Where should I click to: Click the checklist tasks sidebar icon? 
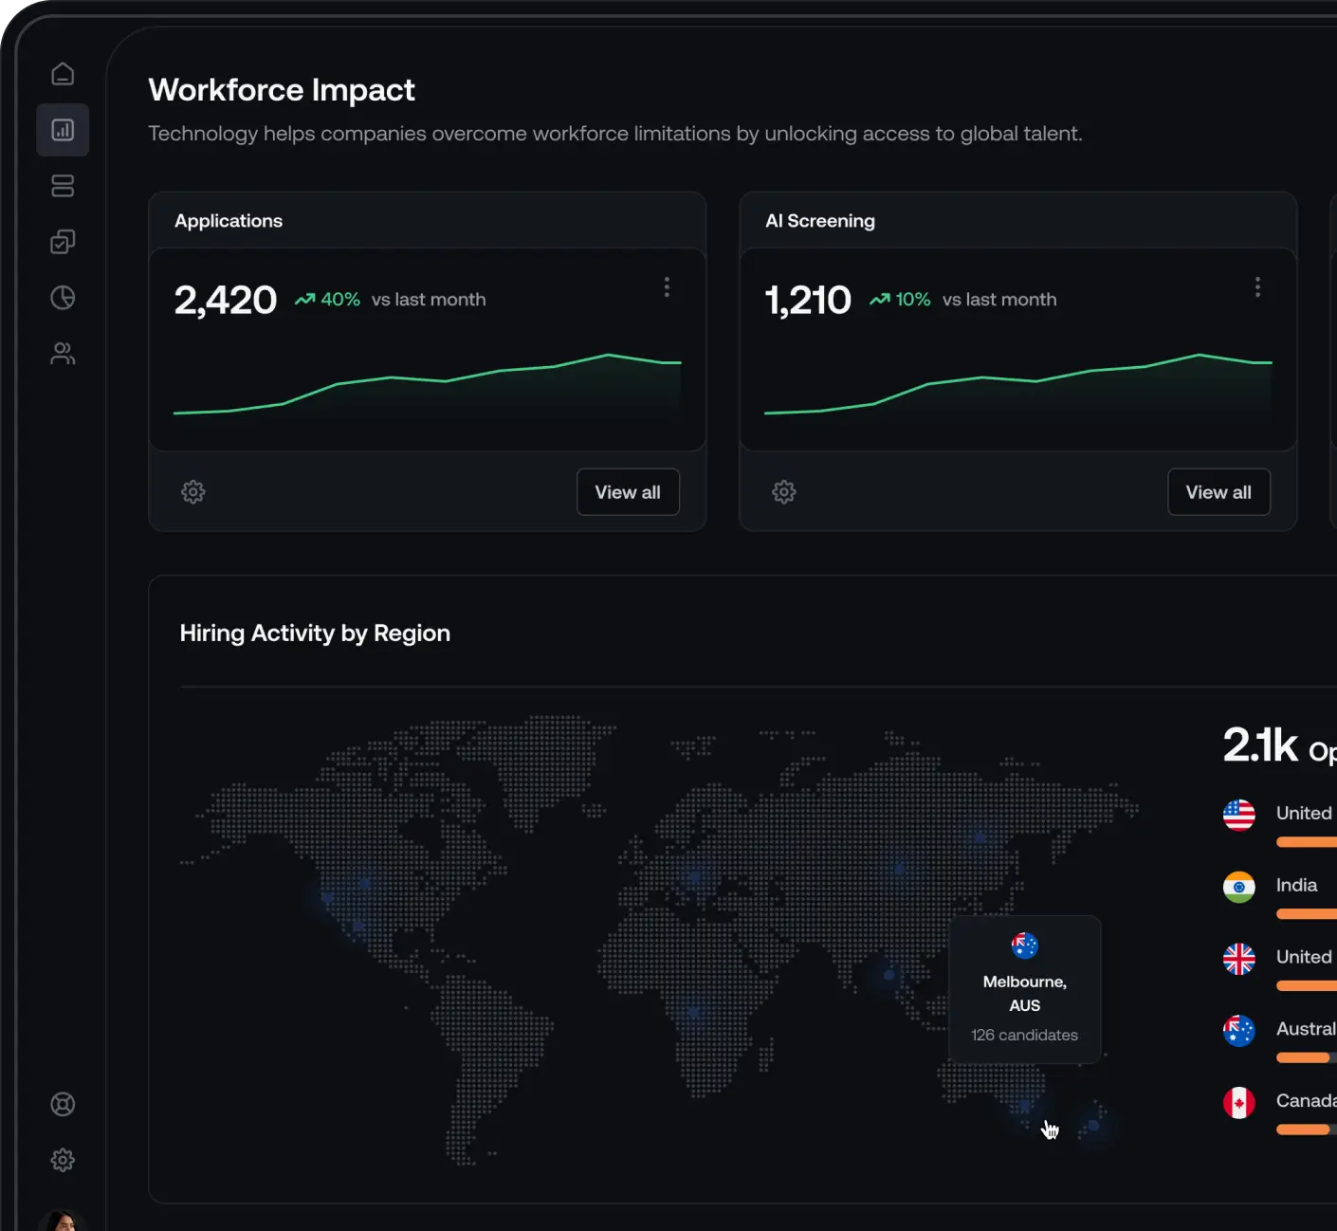coord(63,242)
